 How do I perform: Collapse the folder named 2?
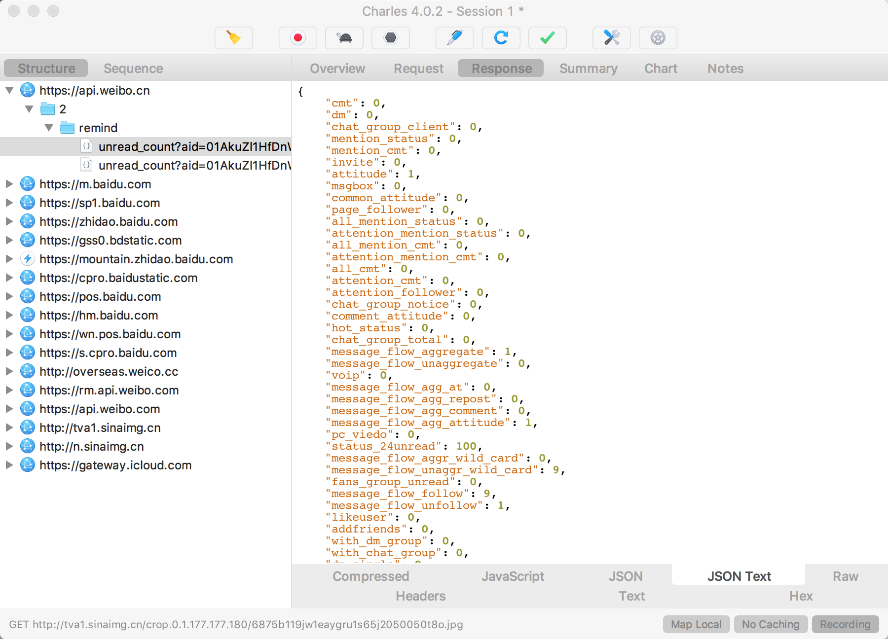pos(29,109)
